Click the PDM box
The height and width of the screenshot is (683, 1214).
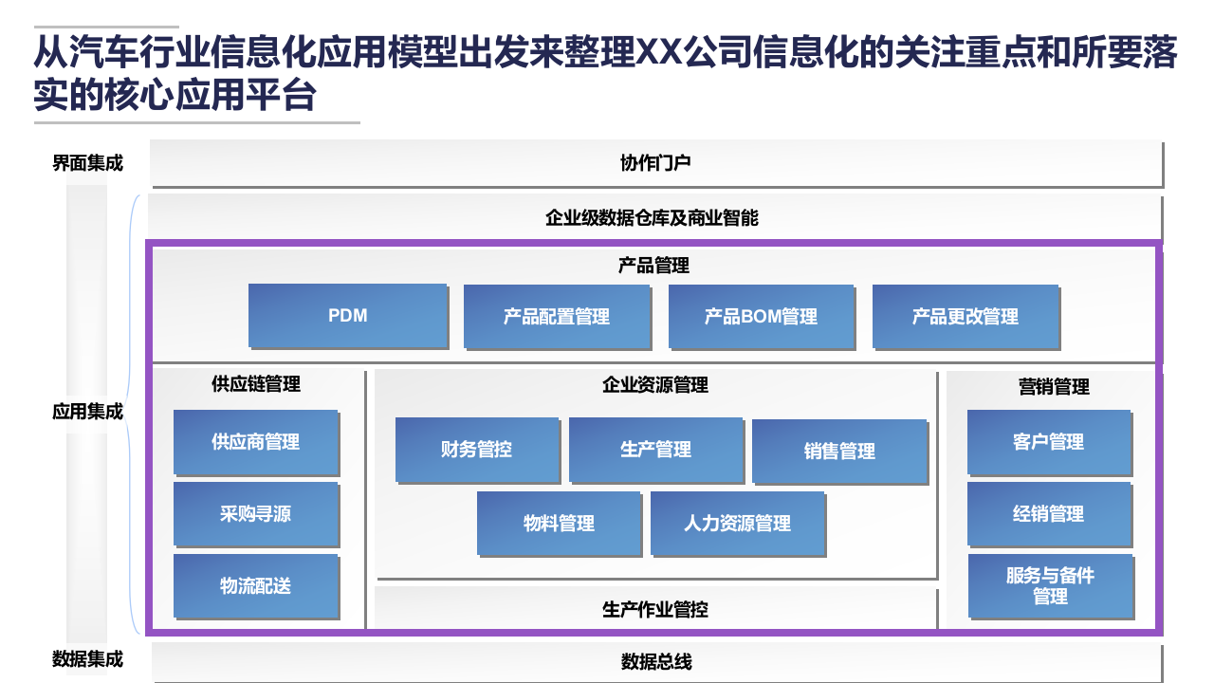point(347,315)
